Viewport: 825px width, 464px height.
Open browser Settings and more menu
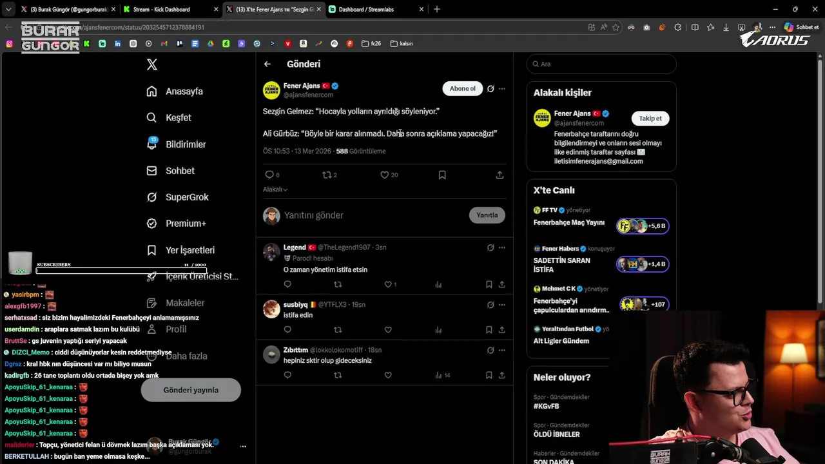pos(772,27)
